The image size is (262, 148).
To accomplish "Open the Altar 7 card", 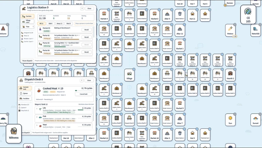I will coord(180,120).
